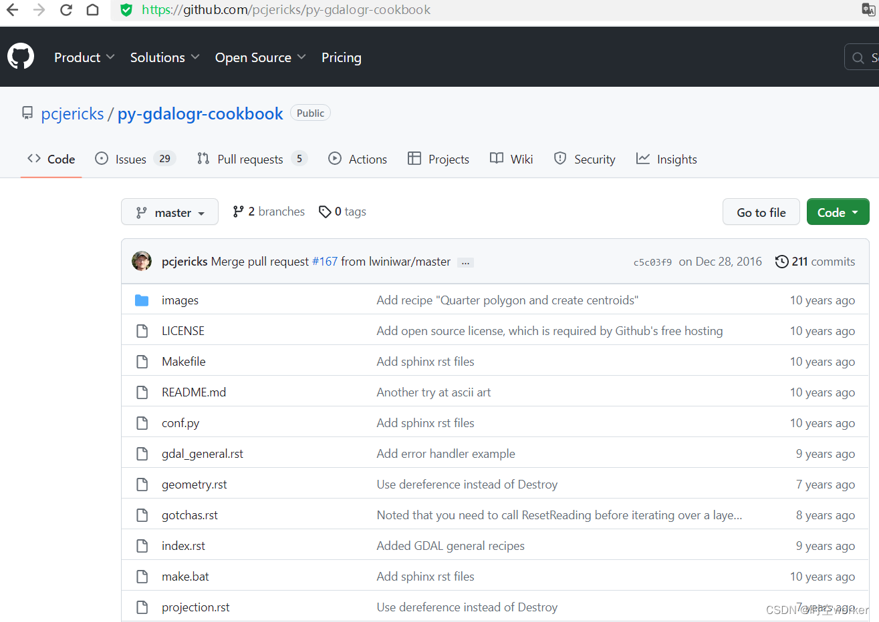
Task: View the Insights tab
Action: (666, 159)
